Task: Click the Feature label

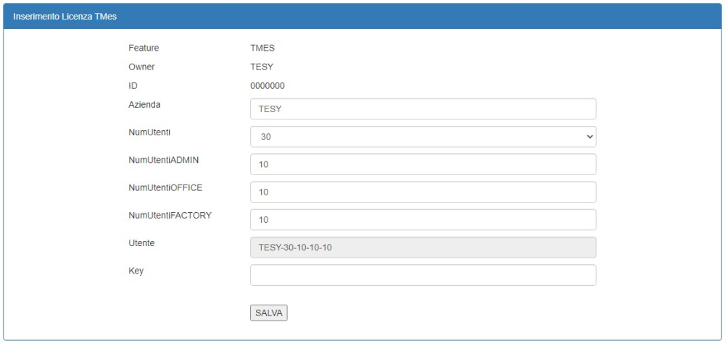Action: click(x=144, y=48)
